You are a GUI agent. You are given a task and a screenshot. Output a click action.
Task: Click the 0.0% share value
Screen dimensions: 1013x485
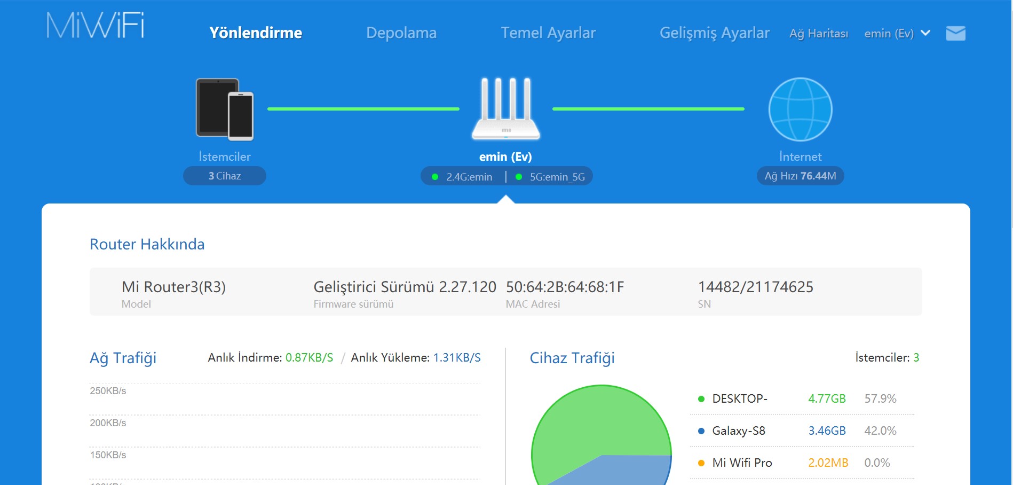tap(877, 463)
